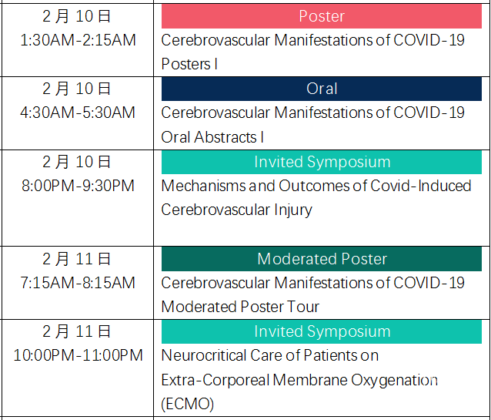The height and width of the screenshot is (420, 491).
Task: Select the 1:30AM-2:15AM time cell
Action: tap(78, 41)
